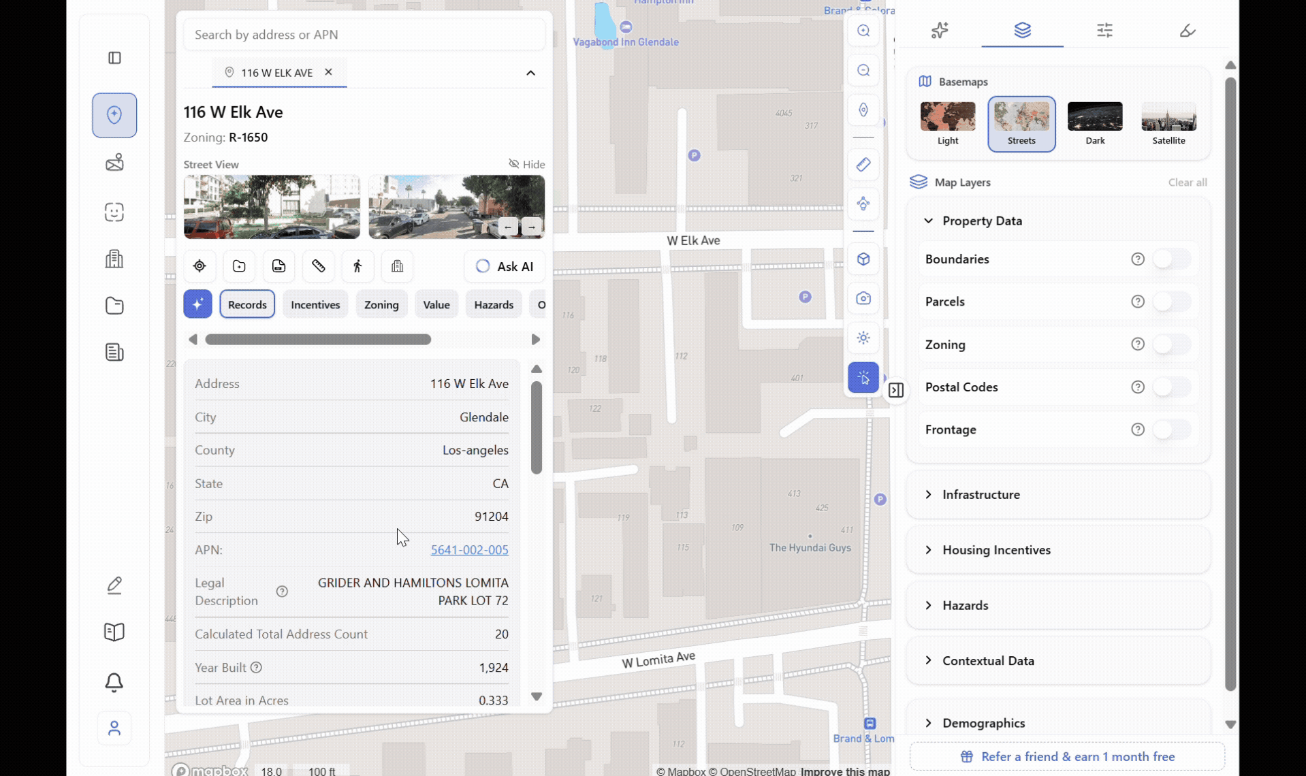Viewport: 1306px width, 776px height.
Task: Open the first street view thumbnail
Action: click(x=272, y=207)
